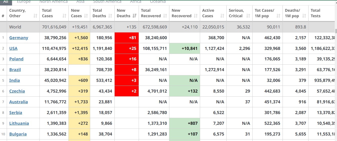
Task: Switch to the Europe tab
Action: (24, 2)
